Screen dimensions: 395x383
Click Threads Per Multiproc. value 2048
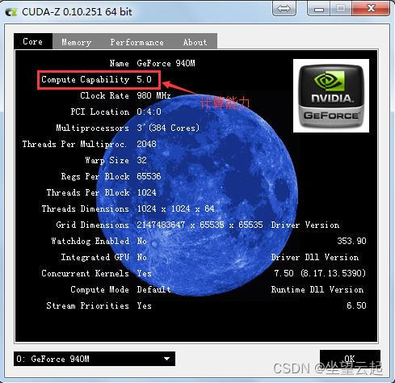click(x=146, y=144)
